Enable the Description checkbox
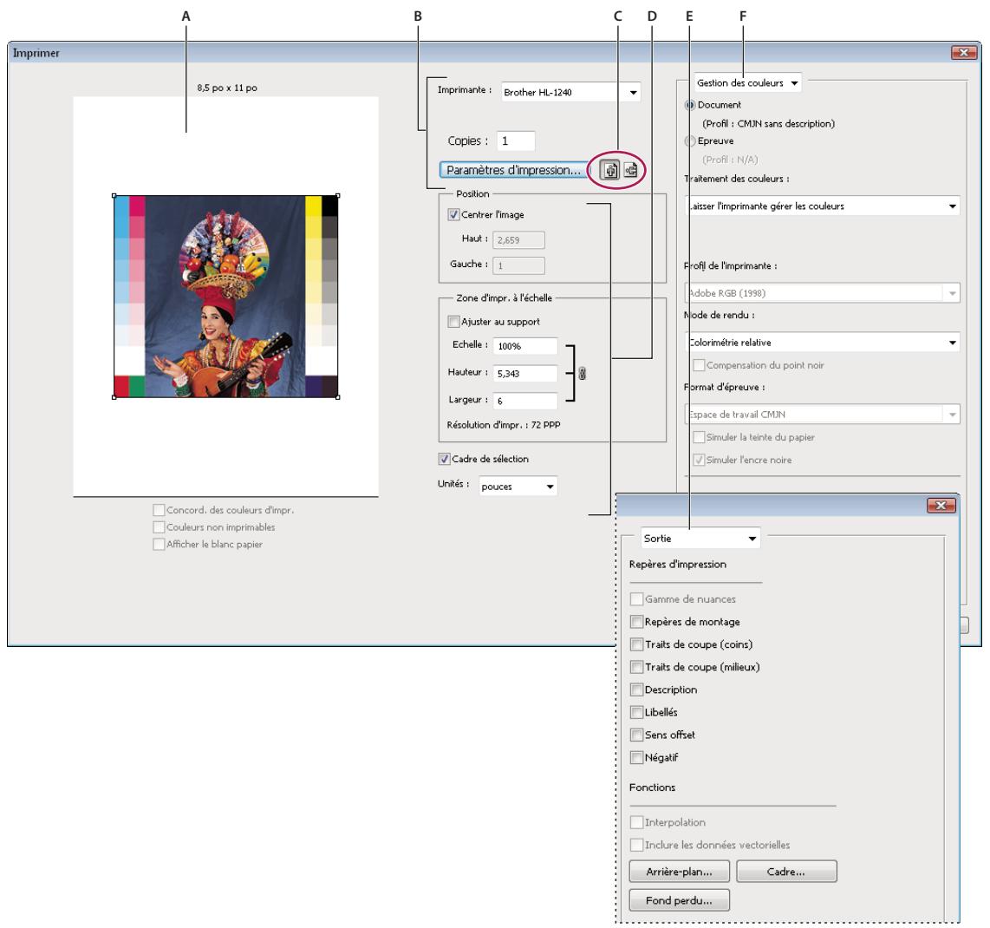Screen dimensions: 990x928 click(x=636, y=689)
